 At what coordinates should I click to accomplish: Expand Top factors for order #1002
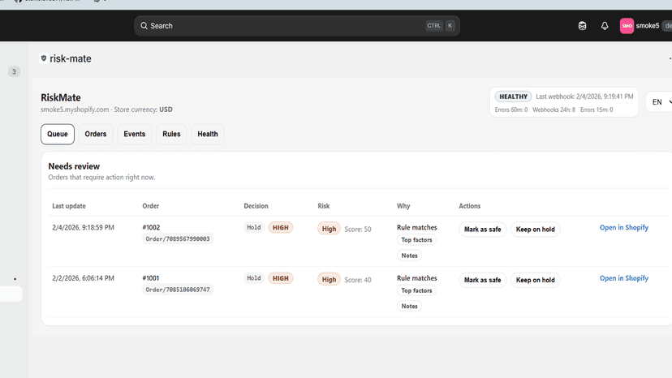point(416,240)
